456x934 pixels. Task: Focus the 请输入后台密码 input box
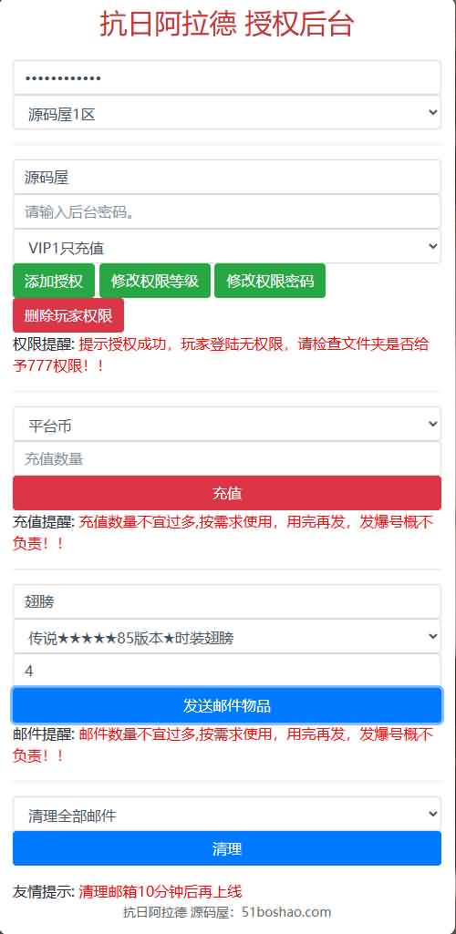click(x=226, y=211)
